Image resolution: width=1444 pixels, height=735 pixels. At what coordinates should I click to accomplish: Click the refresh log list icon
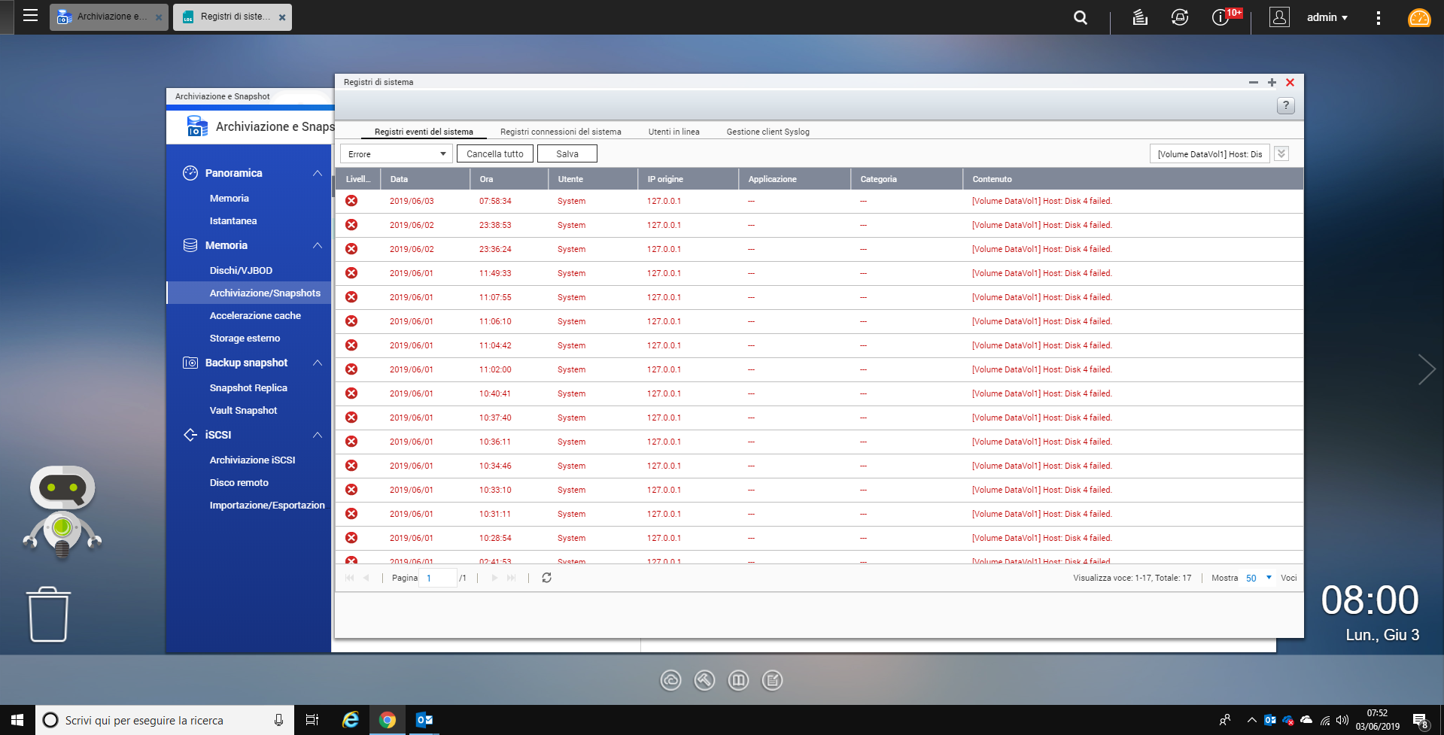[547, 578]
